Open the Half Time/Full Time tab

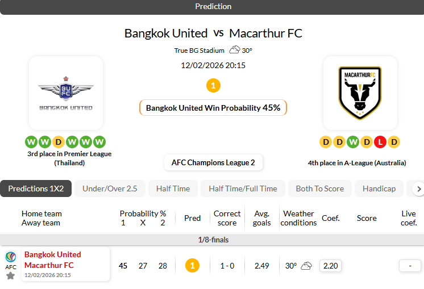point(243,189)
